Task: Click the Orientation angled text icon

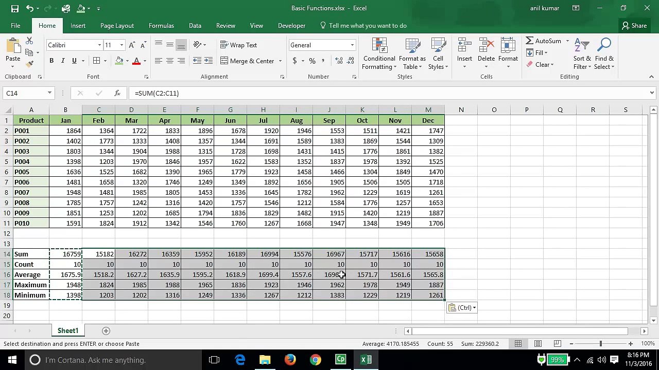Action: (197, 45)
